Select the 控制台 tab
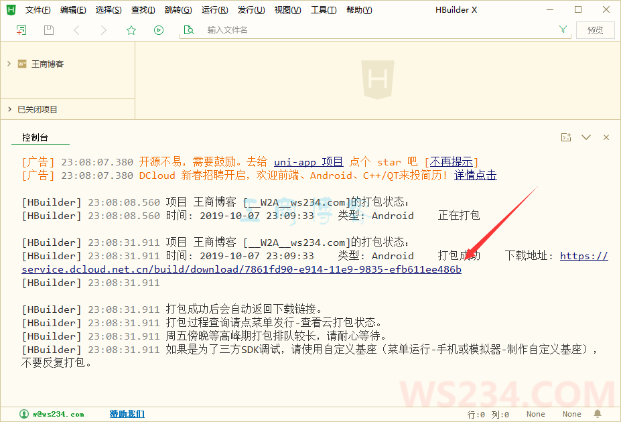621x422 pixels. tap(36, 137)
